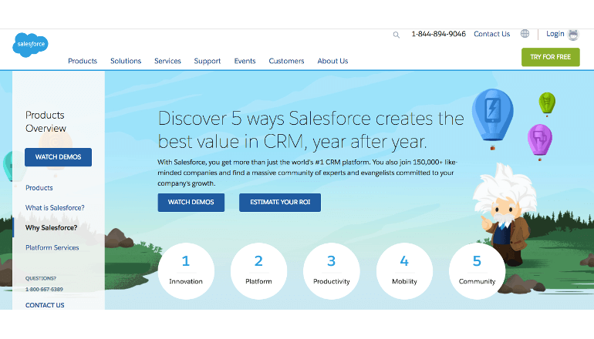Select circle 4 Mobility
This screenshot has height=339, width=594.
click(404, 271)
